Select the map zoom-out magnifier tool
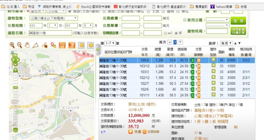Screen dimensions: 264x140 19,45
